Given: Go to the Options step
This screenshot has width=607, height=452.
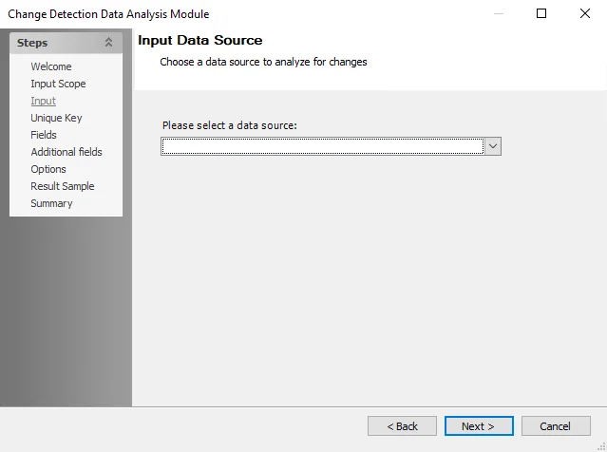Looking at the screenshot, I should [x=48, y=169].
